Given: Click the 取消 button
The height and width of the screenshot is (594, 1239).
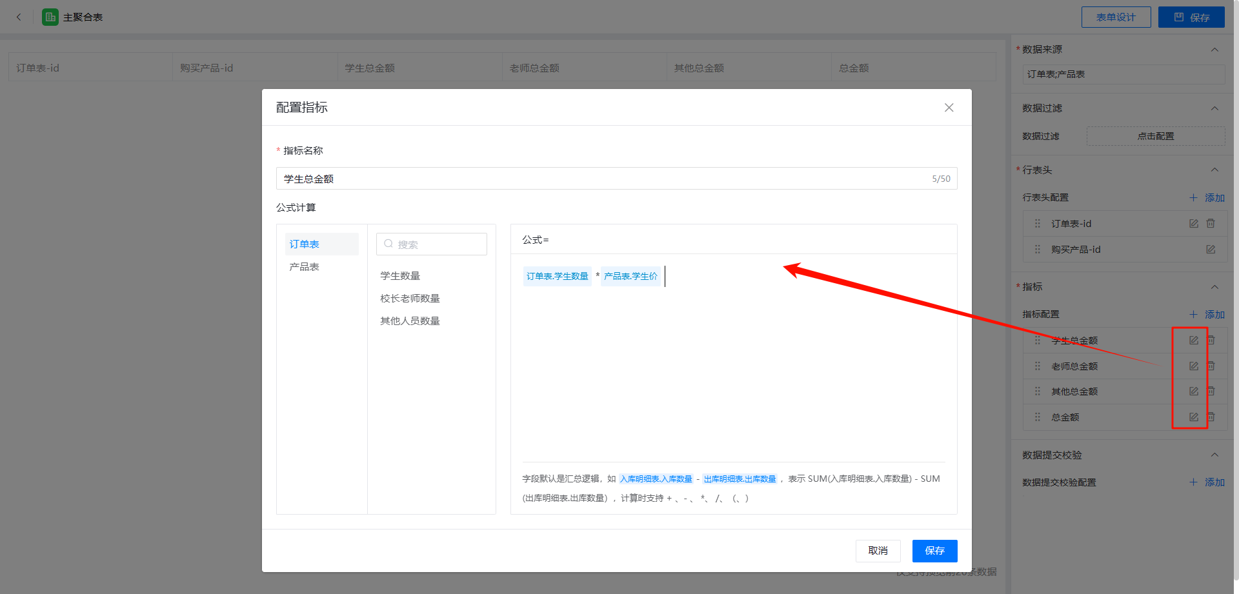Looking at the screenshot, I should click(x=878, y=551).
